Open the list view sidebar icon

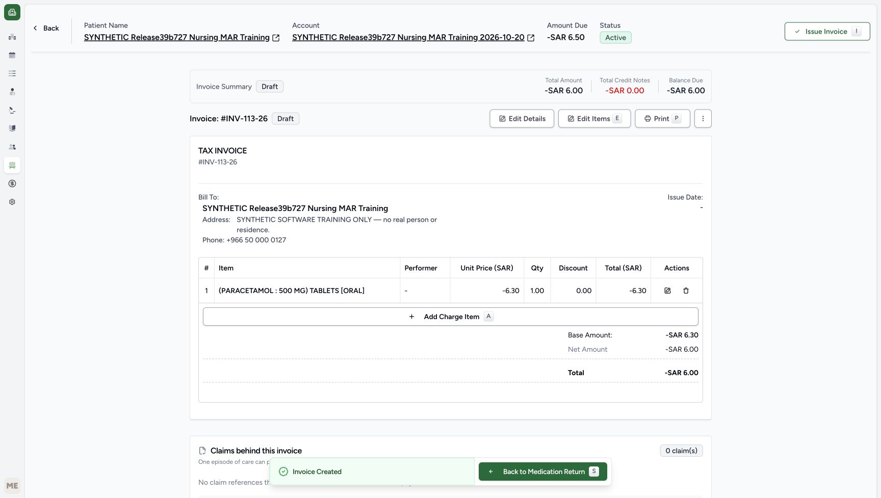click(12, 73)
